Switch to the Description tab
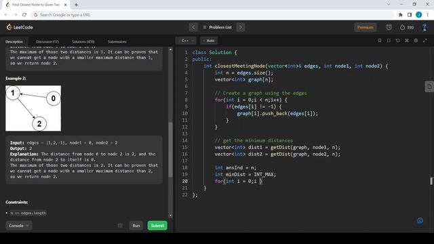 [x=14, y=41]
